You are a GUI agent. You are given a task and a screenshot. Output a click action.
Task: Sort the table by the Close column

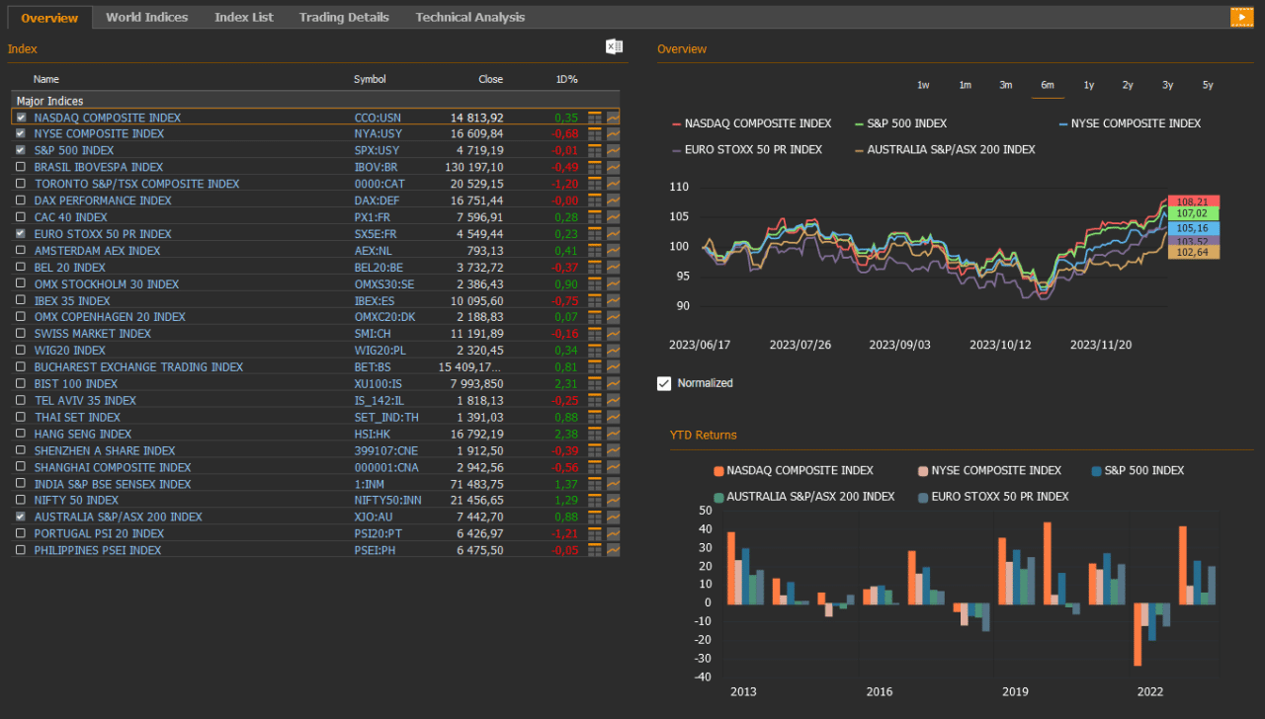point(490,79)
